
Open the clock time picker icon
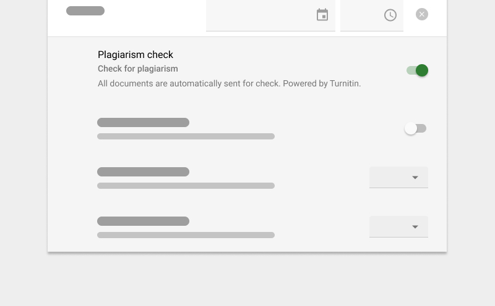[x=390, y=15]
